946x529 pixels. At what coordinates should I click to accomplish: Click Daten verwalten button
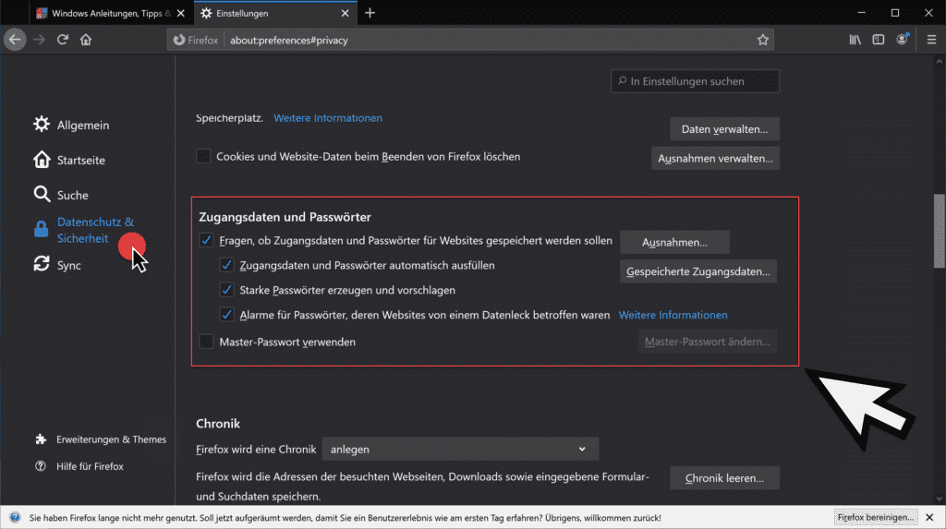coord(724,129)
